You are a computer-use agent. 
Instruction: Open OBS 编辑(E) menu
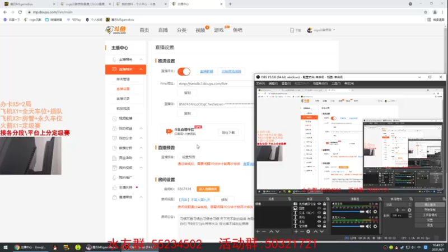[x=273, y=83]
